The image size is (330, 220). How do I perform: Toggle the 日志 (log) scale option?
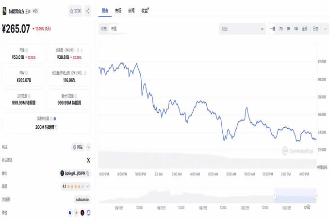315,29
